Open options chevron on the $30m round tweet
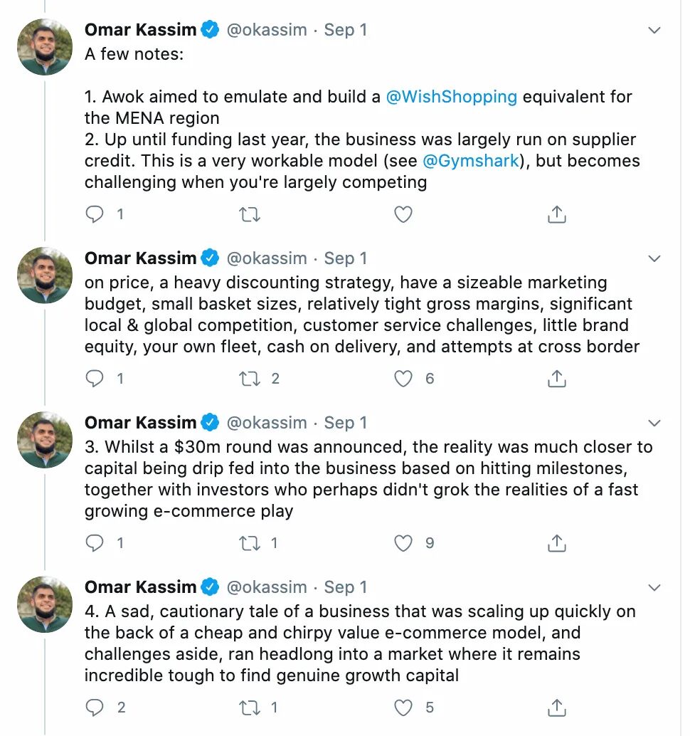 654,423
